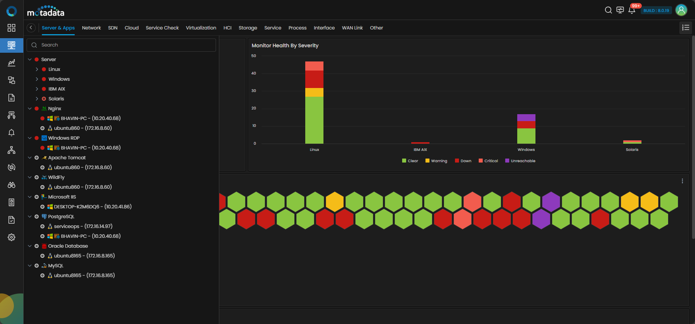This screenshot has width=695, height=324.
Task: Switch to the Cloud tab
Action: click(131, 28)
